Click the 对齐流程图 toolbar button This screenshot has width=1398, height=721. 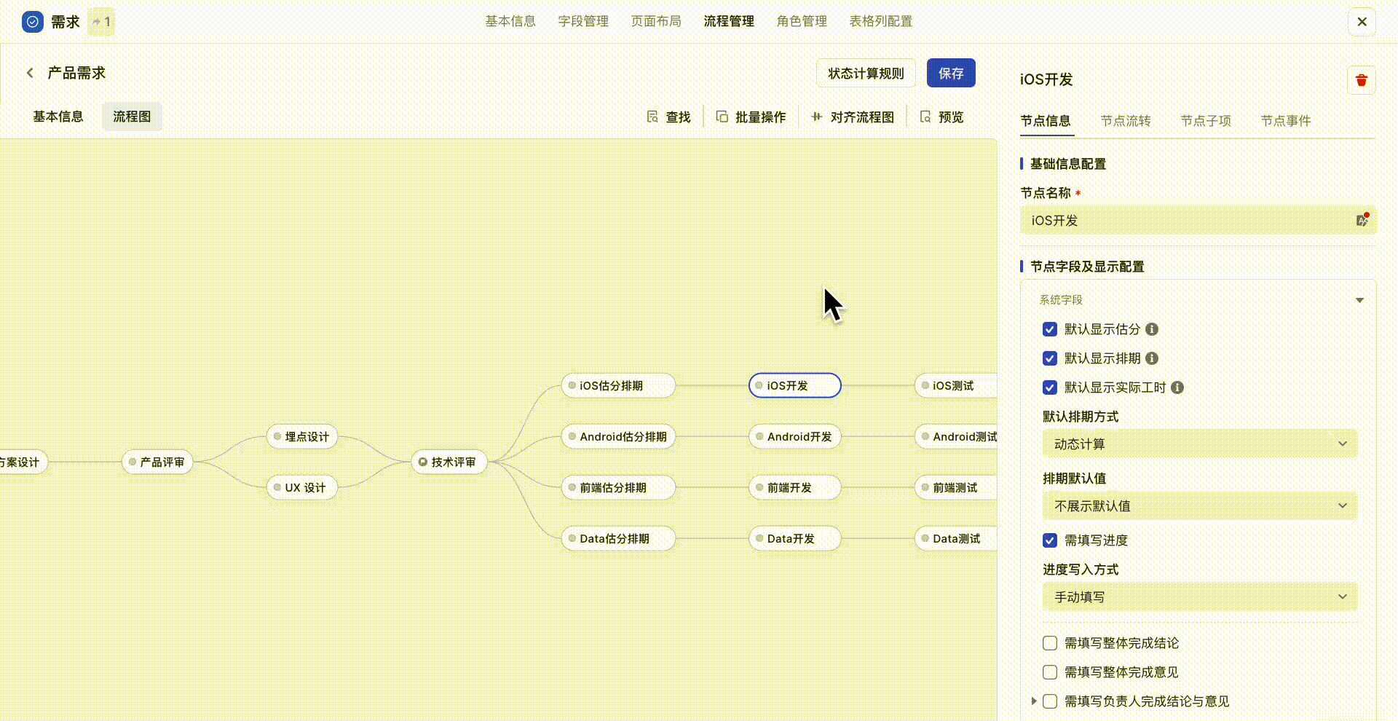coord(853,117)
